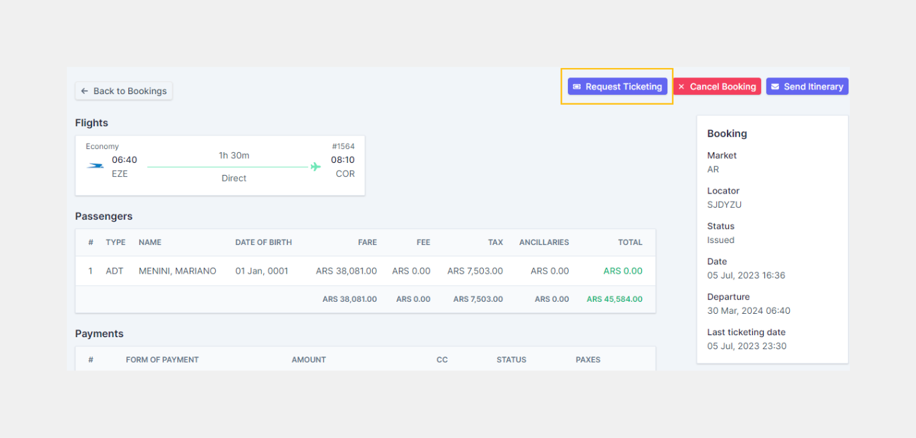This screenshot has height=438, width=916.
Task: Click the flight number #1564
Action: (x=343, y=146)
